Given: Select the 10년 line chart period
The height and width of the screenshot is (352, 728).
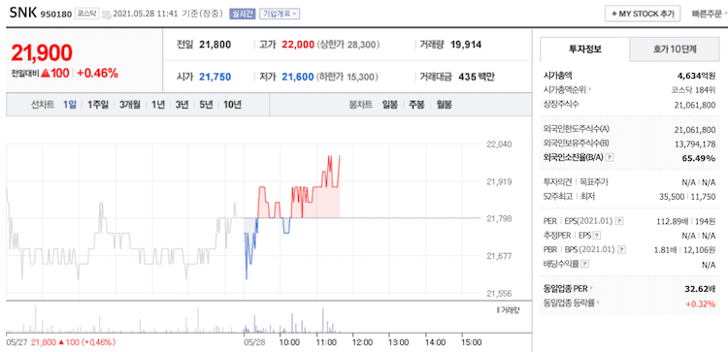Looking at the screenshot, I should pyautogui.click(x=232, y=105).
